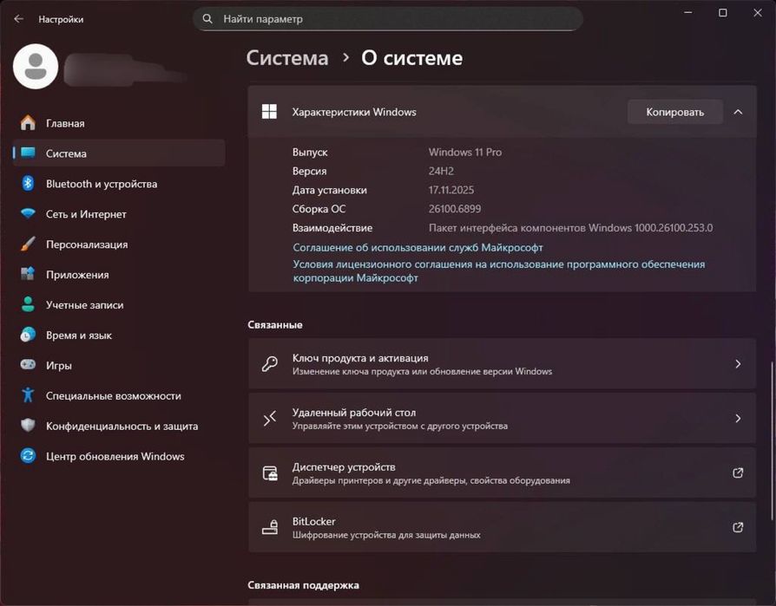Viewport: 776px width, 606px height.
Task: Open Приложения settings
Action: pyautogui.click(x=119, y=274)
